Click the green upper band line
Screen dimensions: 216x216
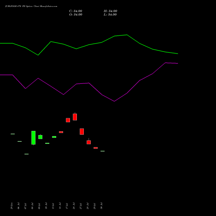pyautogui.click(x=89, y=44)
